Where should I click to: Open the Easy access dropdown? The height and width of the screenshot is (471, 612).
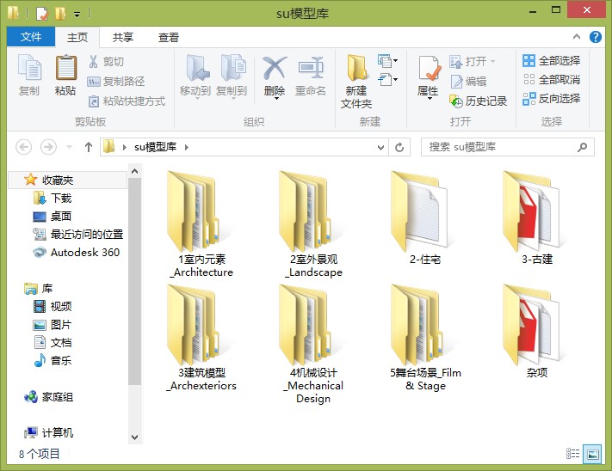(387, 79)
